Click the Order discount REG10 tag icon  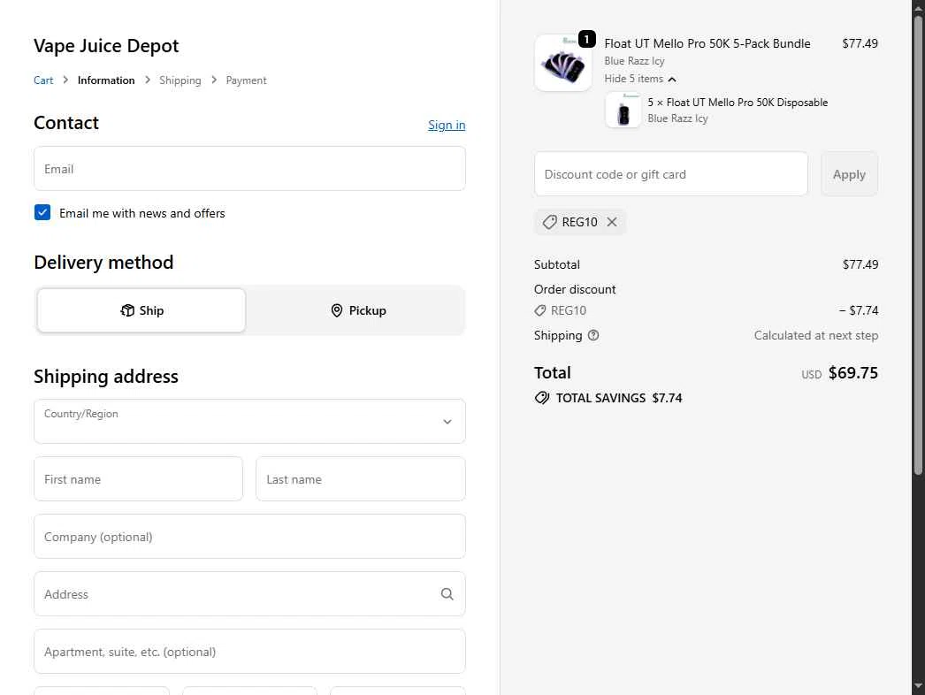(x=539, y=310)
